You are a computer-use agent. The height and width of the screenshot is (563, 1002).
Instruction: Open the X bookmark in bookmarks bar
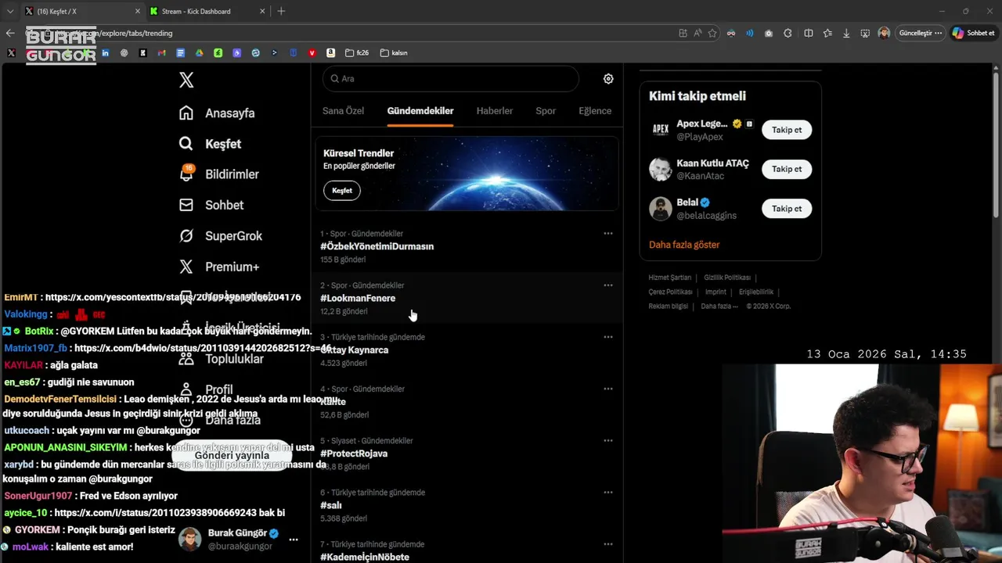point(11,53)
